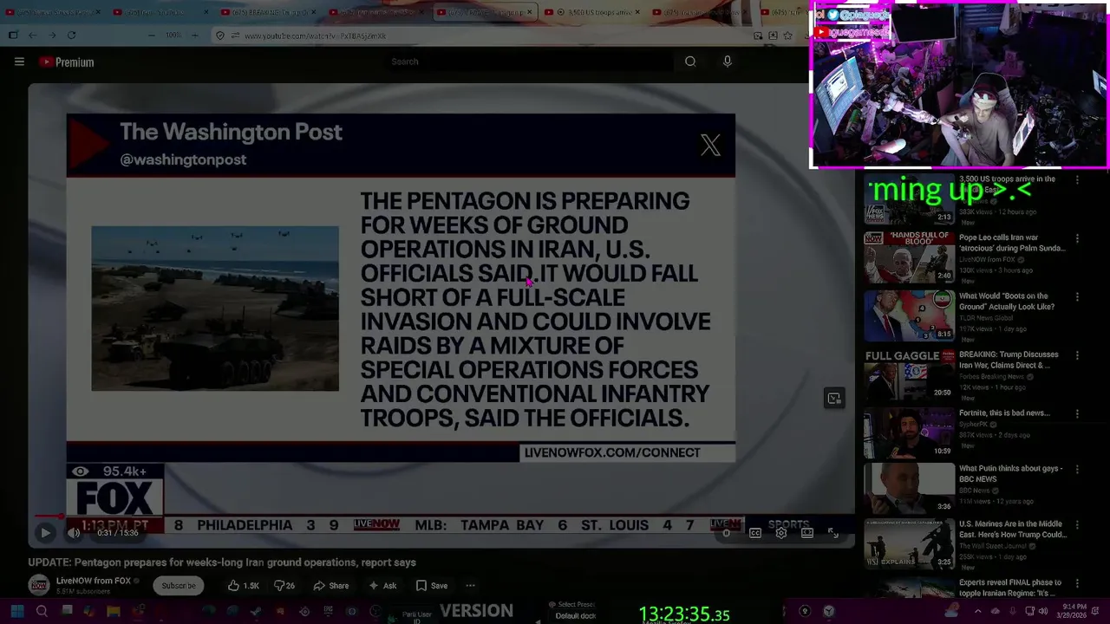Bookmark the page using the star icon
This screenshot has height=624, width=1110.
(787, 36)
